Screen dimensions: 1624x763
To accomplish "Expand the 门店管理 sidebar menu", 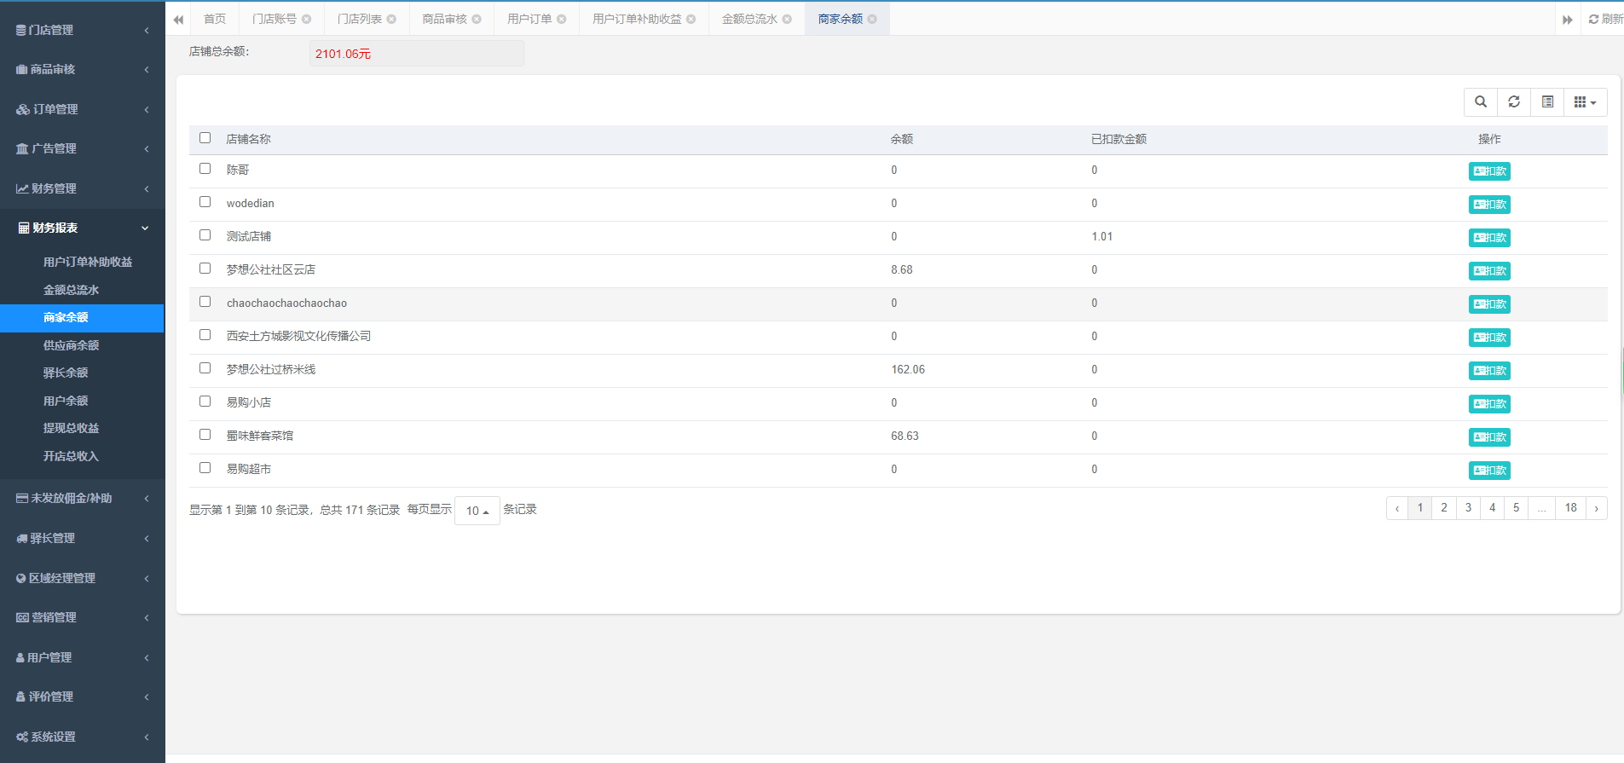I will 82,30.
